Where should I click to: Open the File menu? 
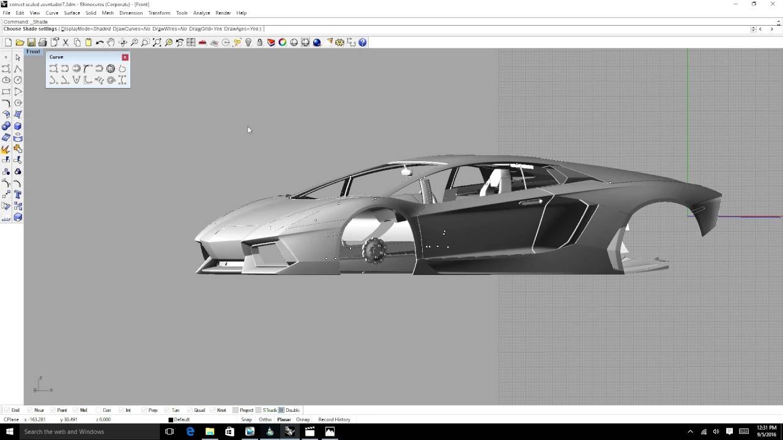[x=6, y=13]
